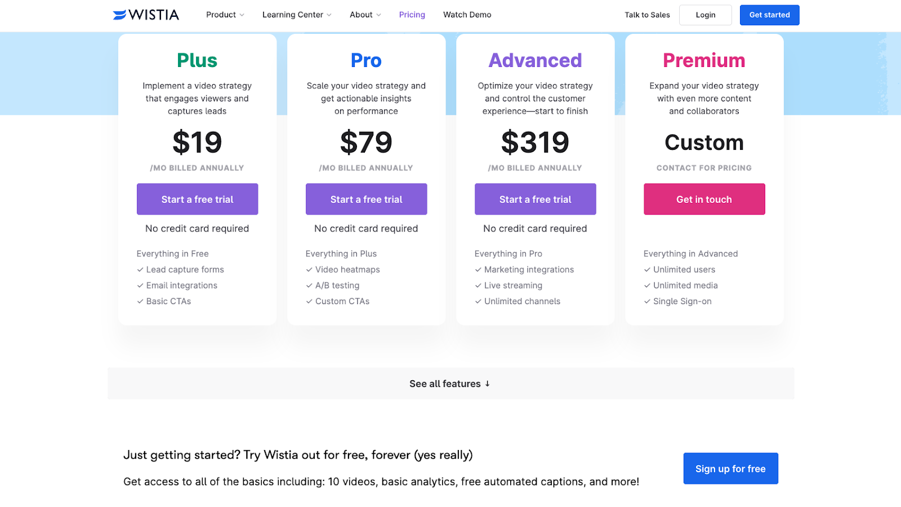Select the Pricing navigation item
This screenshot has height=507, width=901.
[412, 15]
